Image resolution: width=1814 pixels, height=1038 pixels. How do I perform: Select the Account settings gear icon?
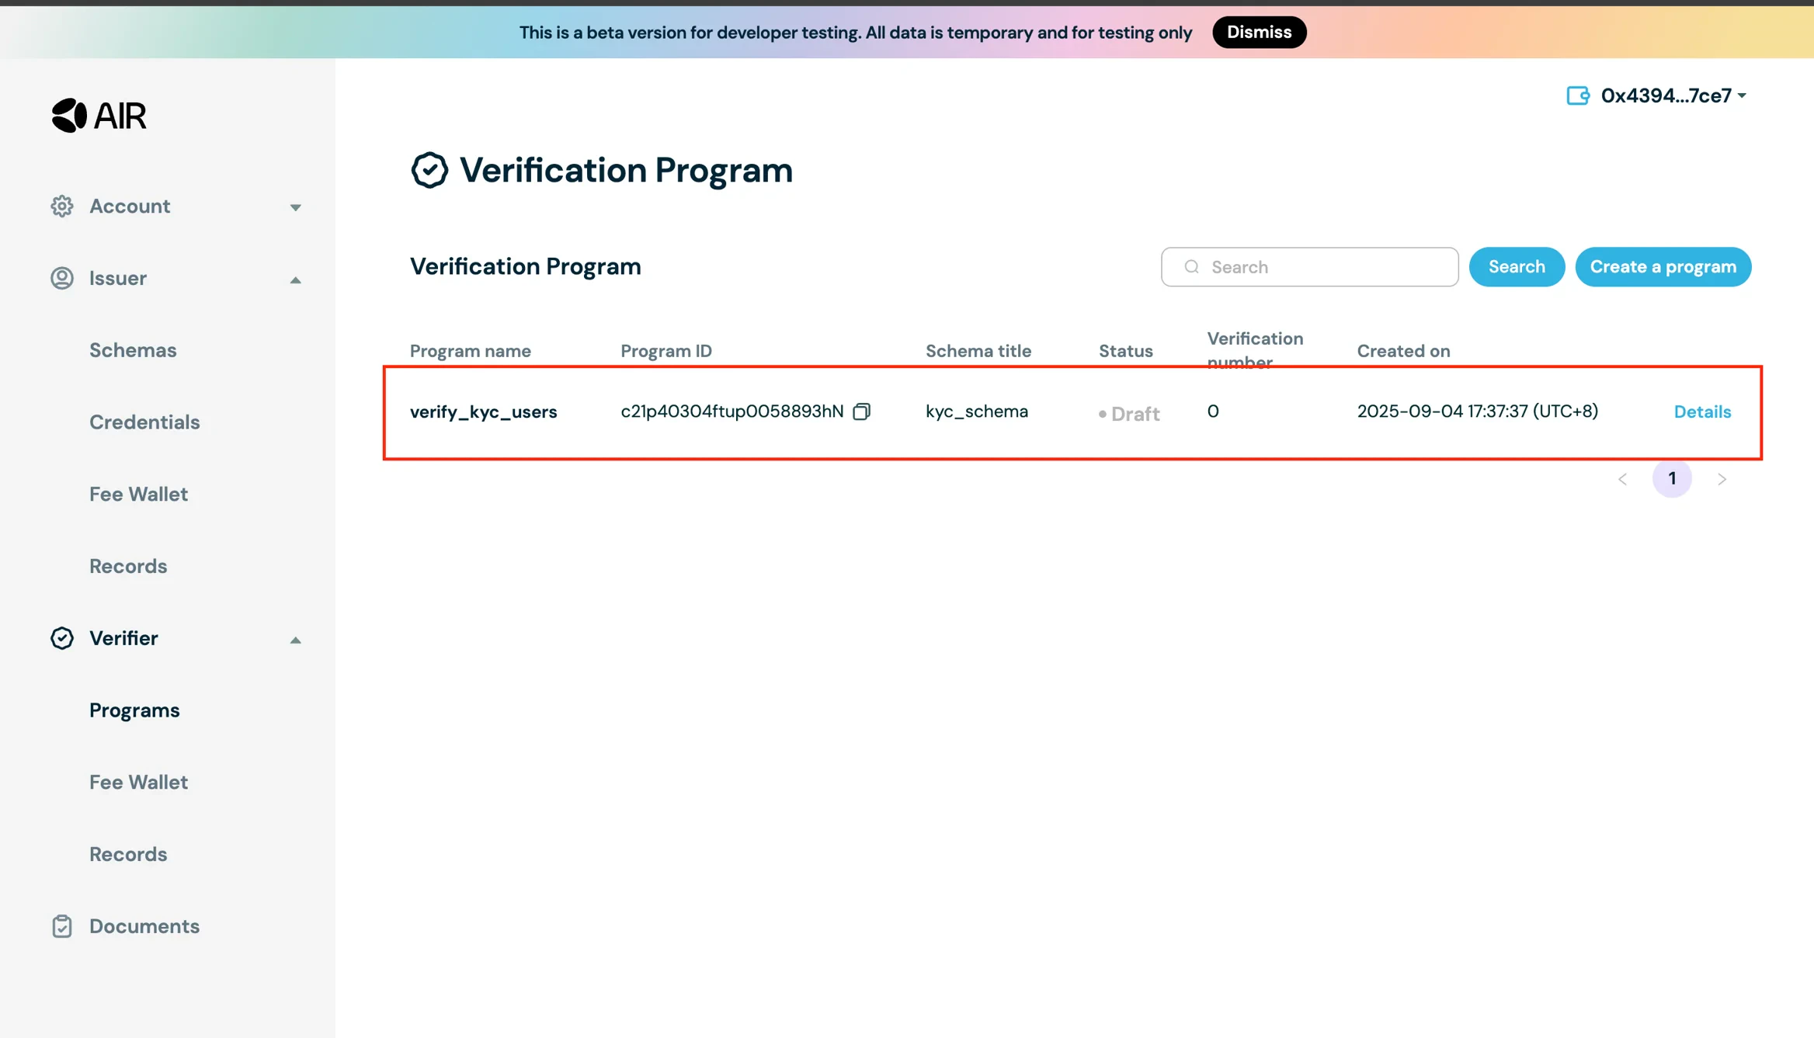62,206
